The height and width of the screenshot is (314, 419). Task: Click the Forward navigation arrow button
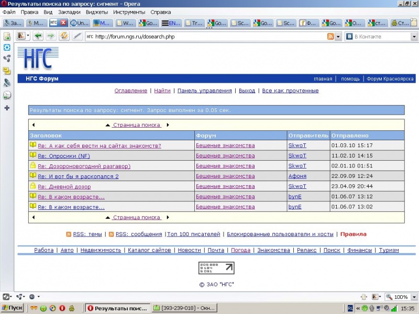click(50, 36)
